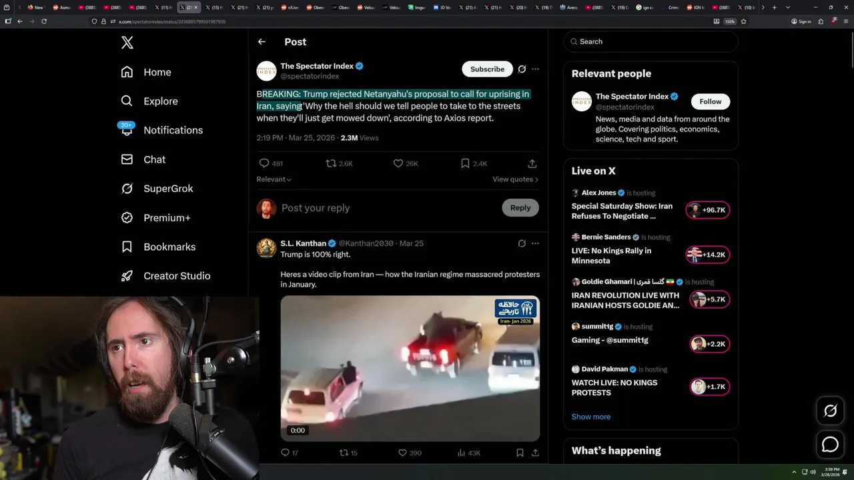This screenshot has width=854, height=480.
Task: Join David Pakman No Kings Protests live
Action: pyautogui.click(x=614, y=387)
